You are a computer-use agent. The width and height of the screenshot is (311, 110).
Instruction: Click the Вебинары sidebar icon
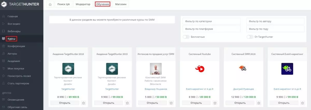click(3, 31)
